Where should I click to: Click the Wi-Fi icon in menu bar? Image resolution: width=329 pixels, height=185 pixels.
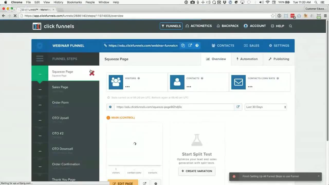click(268, 2)
